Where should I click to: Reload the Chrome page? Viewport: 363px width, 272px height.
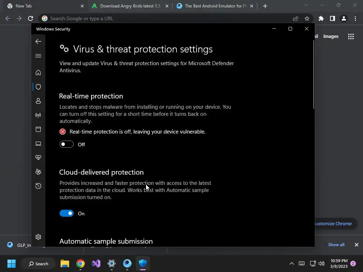click(x=30, y=18)
